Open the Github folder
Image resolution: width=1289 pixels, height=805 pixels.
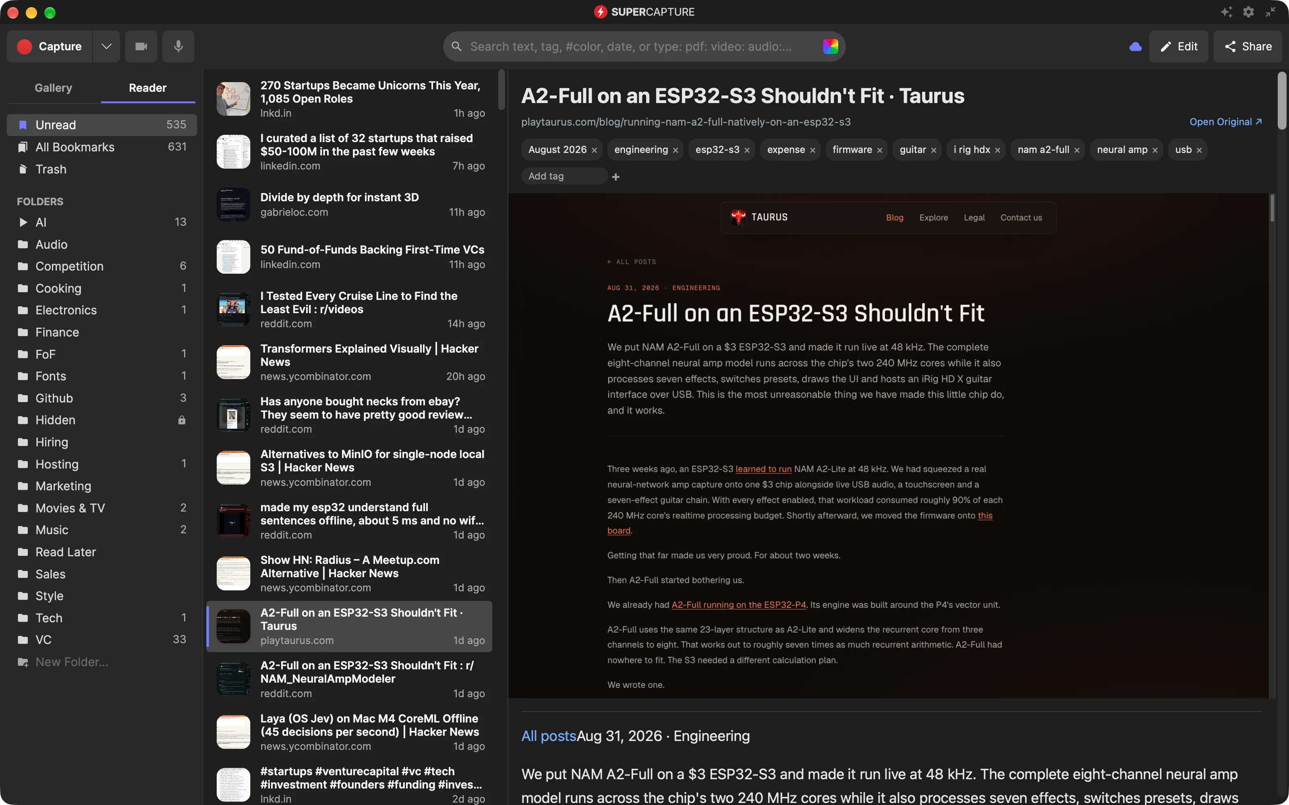point(102,398)
